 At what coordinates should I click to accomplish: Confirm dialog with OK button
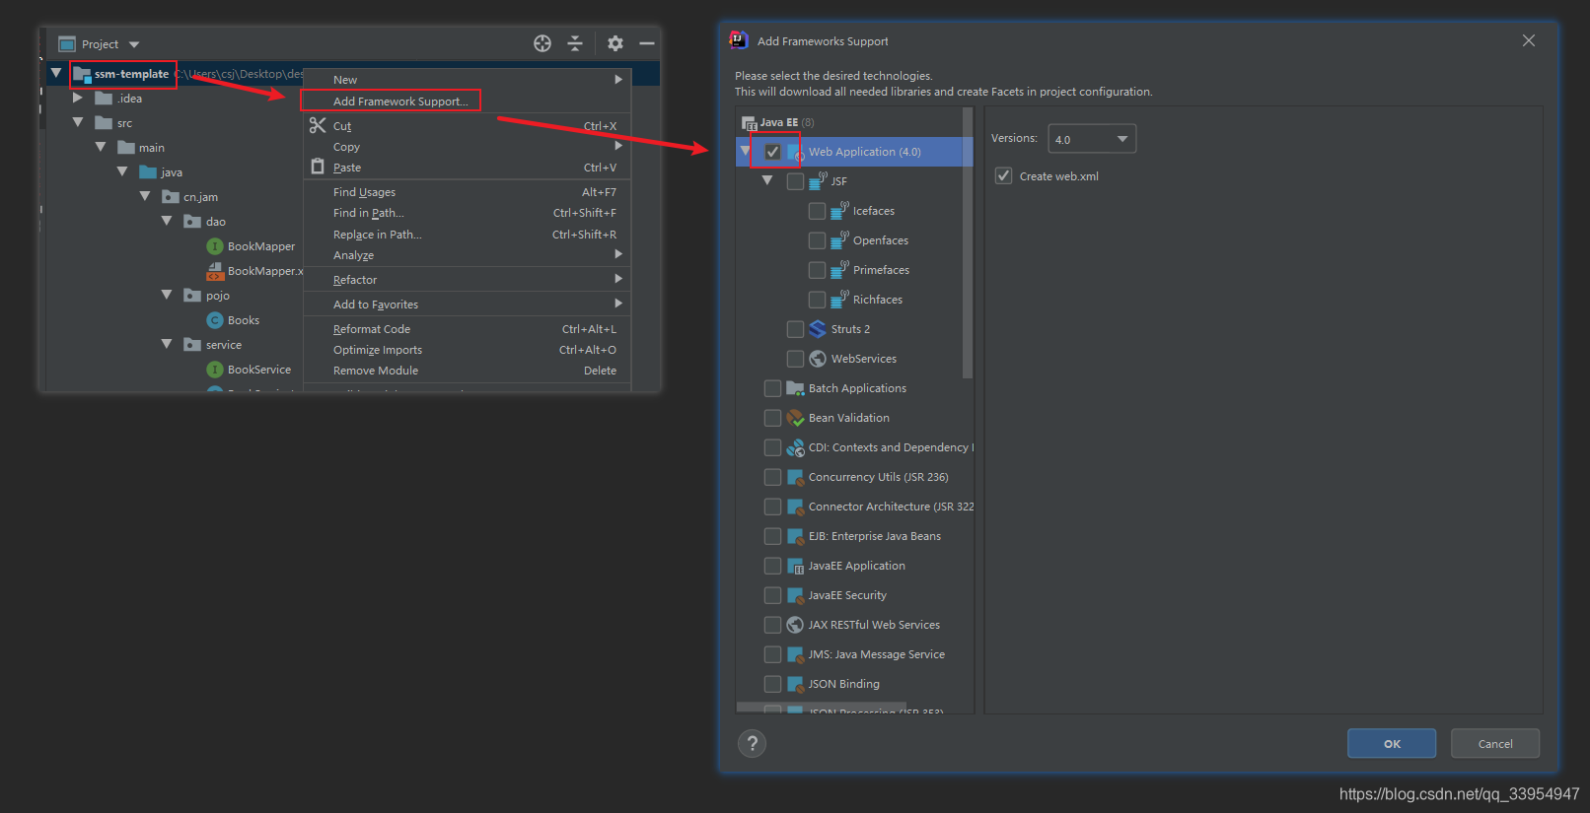tap(1392, 743)
